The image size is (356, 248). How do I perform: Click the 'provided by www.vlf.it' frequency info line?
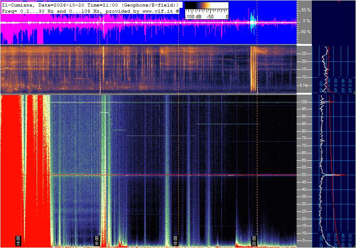[90, 11]
